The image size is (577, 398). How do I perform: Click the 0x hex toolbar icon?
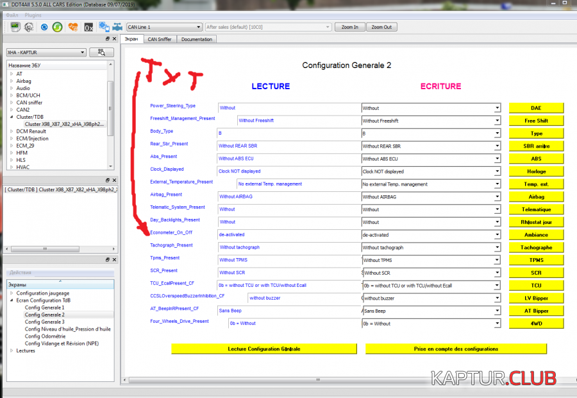(88, 27)
